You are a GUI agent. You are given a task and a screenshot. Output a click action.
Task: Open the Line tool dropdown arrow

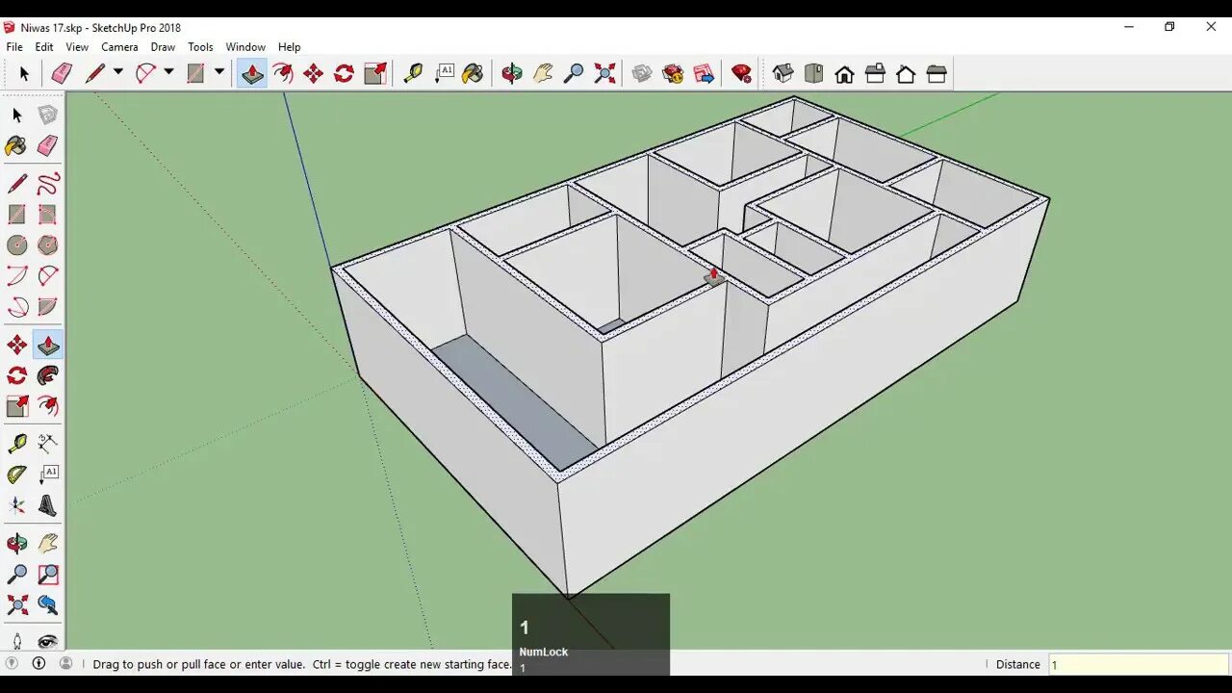(118, 72)
